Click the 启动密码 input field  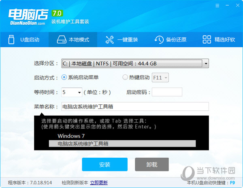pos(167,92)
